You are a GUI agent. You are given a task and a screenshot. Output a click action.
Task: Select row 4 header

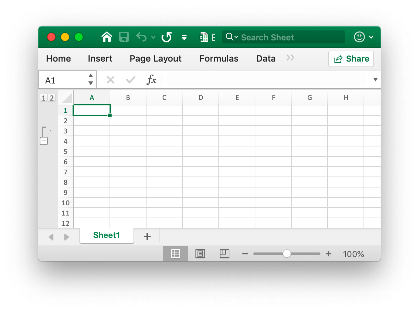point(66,141)
